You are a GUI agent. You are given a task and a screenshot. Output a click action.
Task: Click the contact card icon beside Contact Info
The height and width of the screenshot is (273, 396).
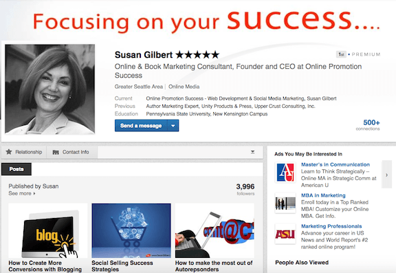[56, 152]
